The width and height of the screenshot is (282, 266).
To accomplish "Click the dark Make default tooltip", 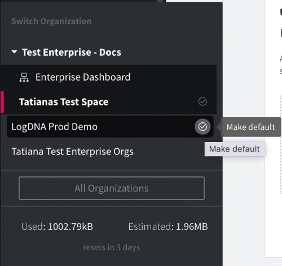I will point(251,127).
